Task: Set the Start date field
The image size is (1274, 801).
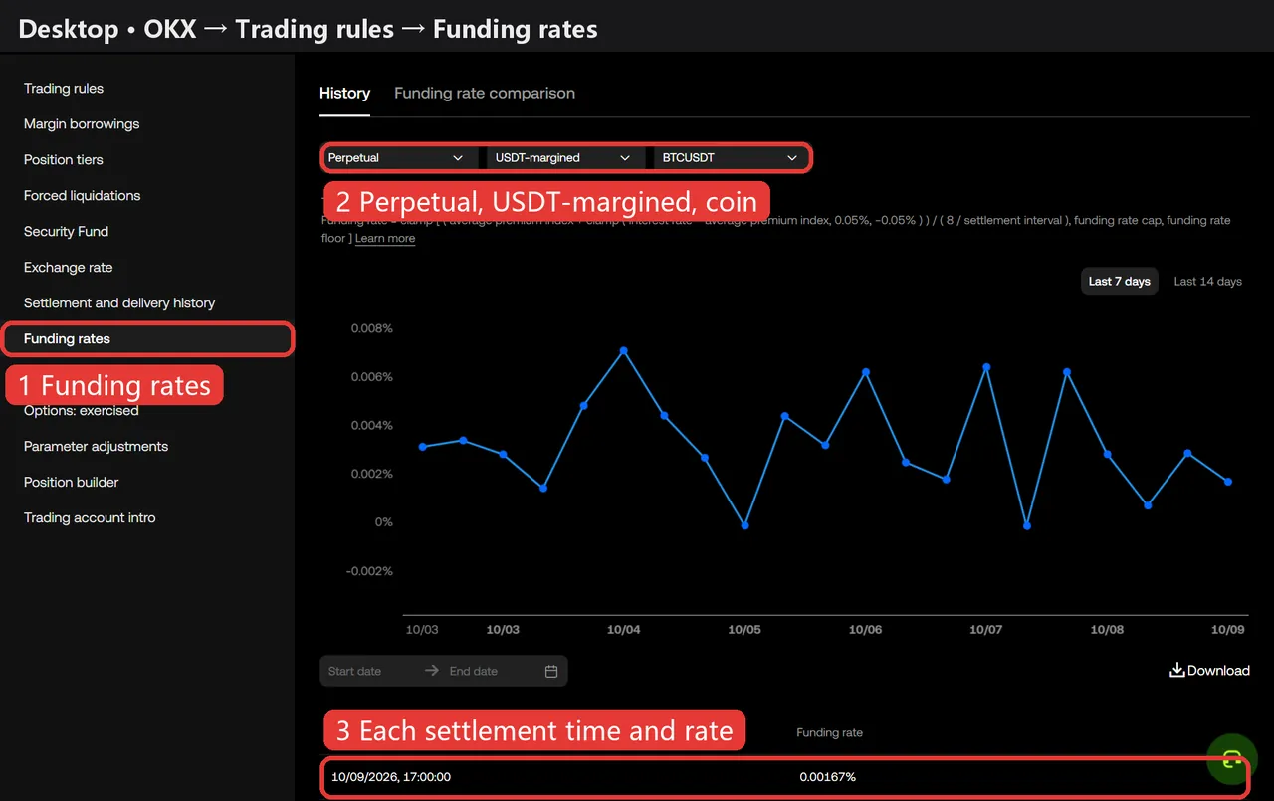Action: (355, 671)
